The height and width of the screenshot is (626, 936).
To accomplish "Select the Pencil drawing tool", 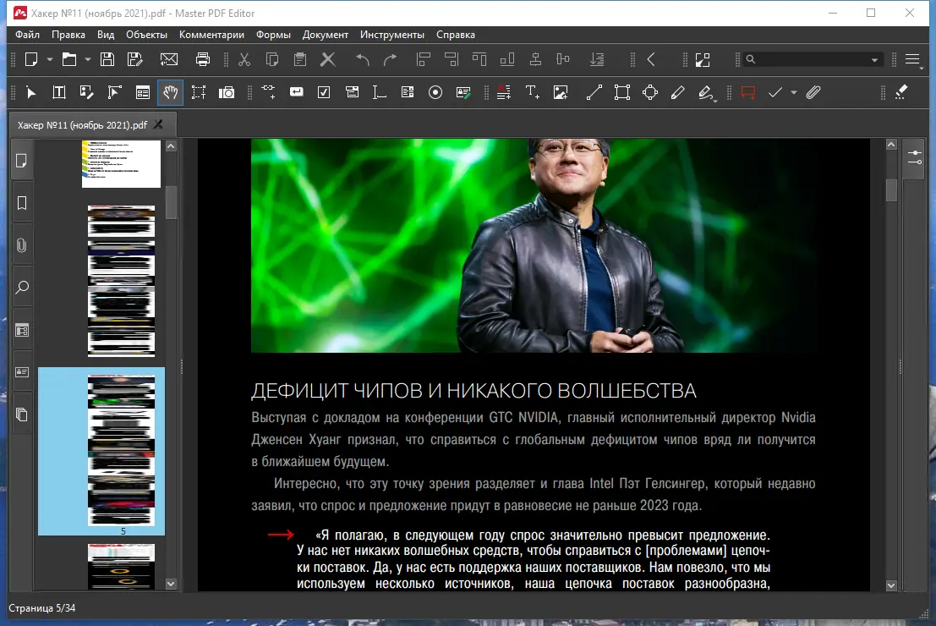I will pos(677,92).
